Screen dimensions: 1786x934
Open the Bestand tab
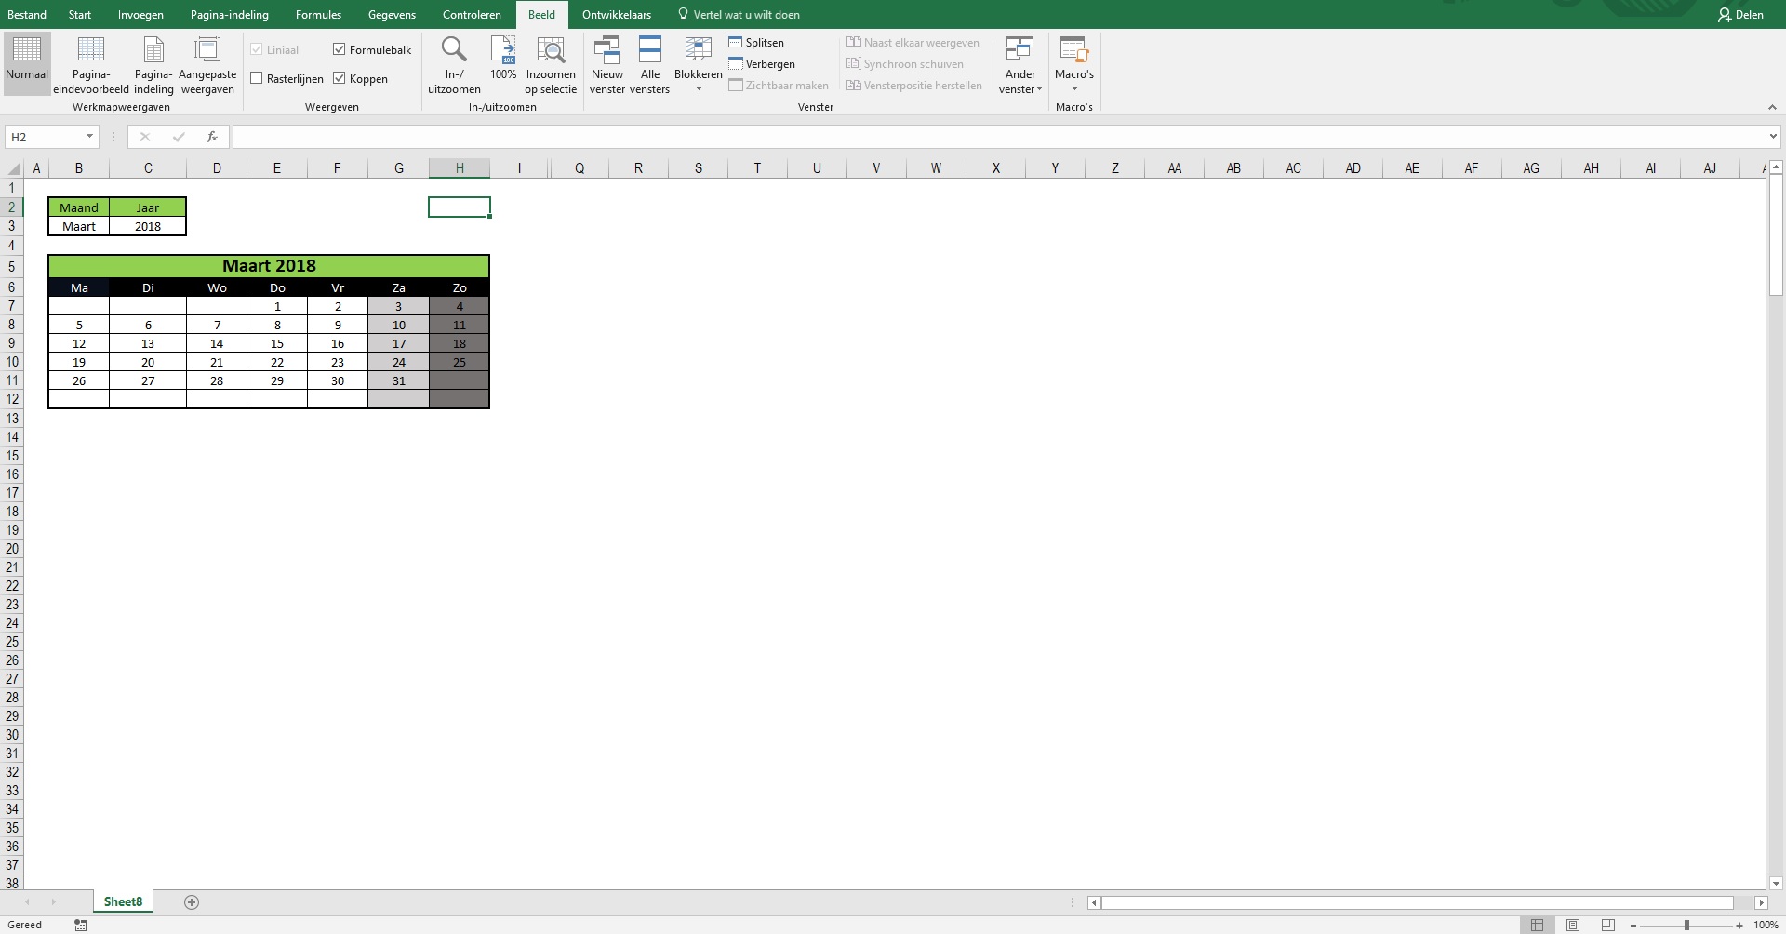tap(27, 14)
